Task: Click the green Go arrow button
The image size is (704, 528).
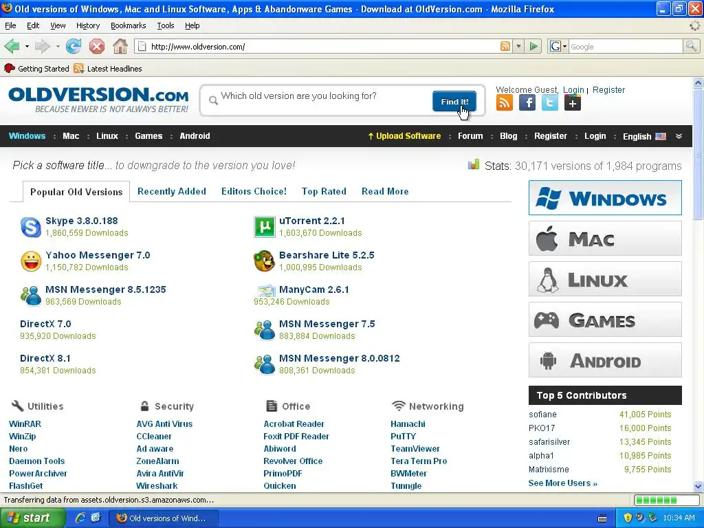Action: click(533, 46)
